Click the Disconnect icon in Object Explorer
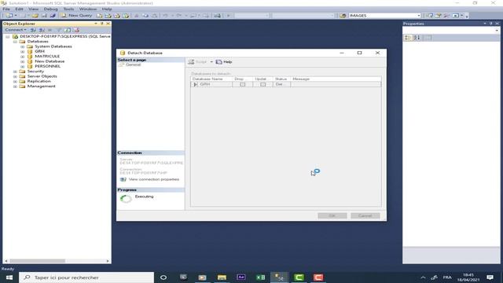Screen dimensions: 503x283 tap(42, 30)
